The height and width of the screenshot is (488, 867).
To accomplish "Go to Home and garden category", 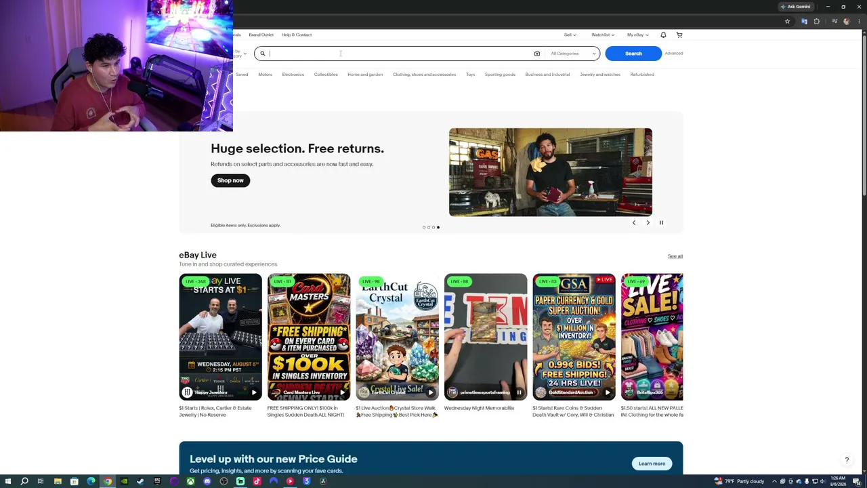I will (365, 75).
